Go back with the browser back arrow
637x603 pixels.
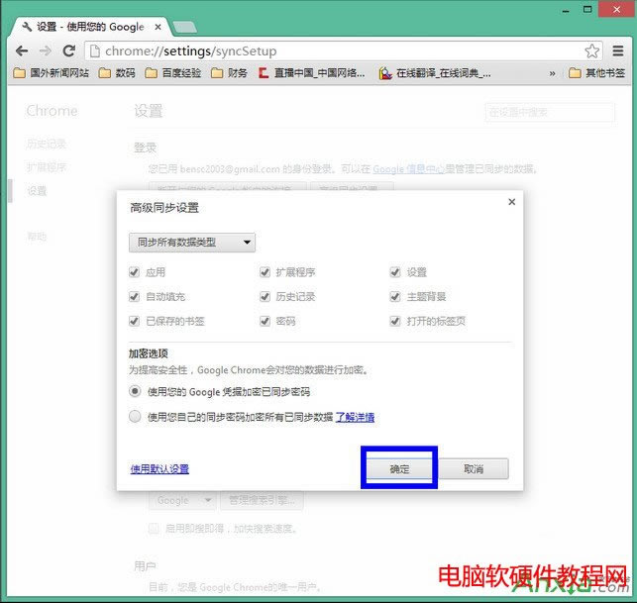tap(22, 51)
